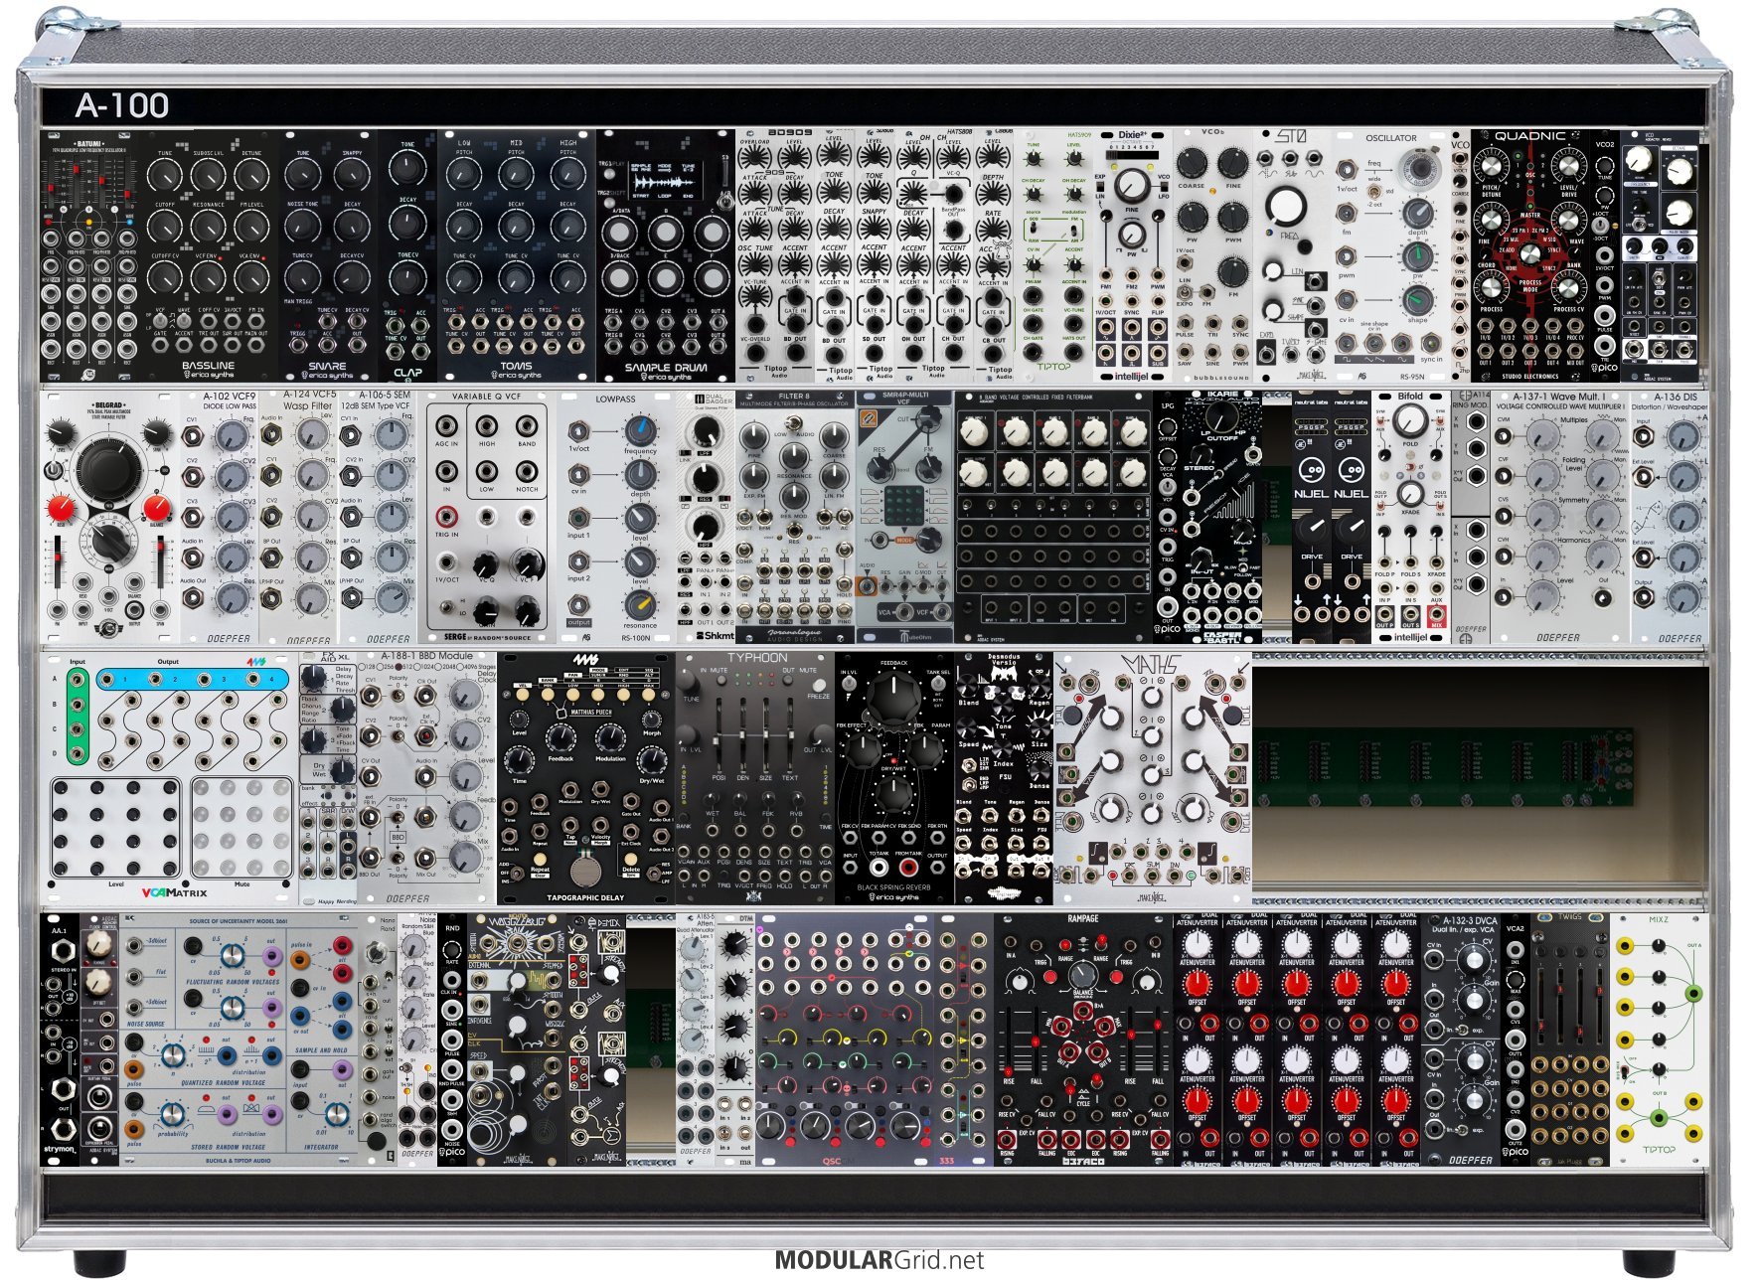
Task: Toggle the Filter 8 Low/Audio switch
Action: pyautogui.click(x=793, y=424)
